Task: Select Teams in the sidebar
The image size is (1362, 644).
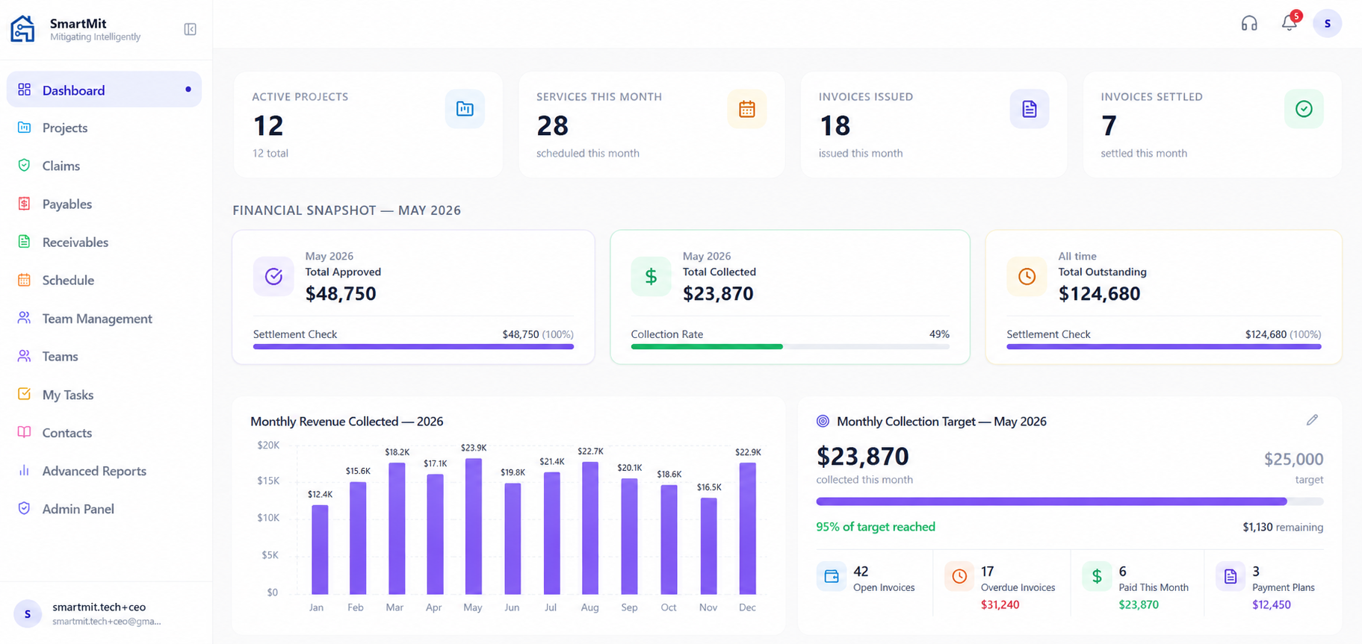Action: click(104, 356)
